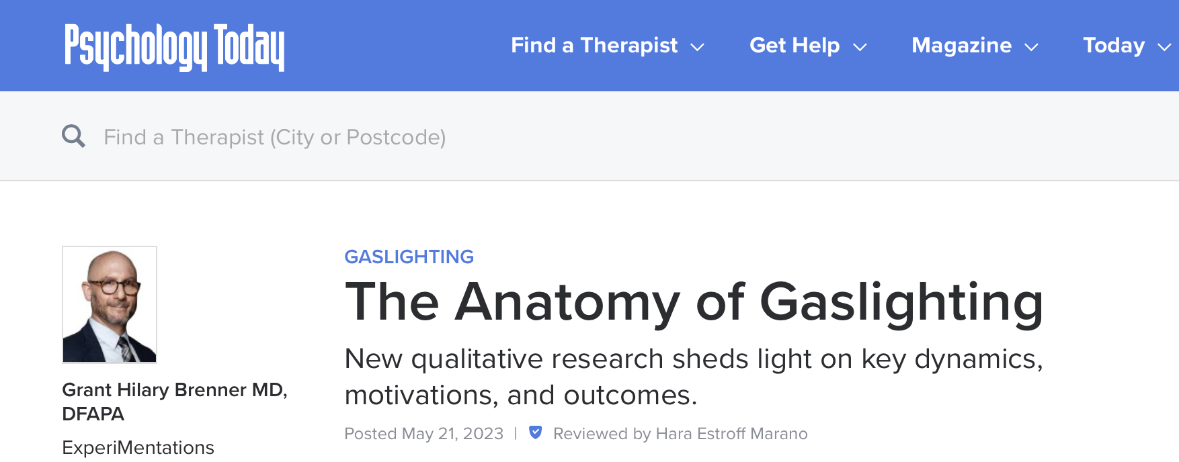Expand the Magazine dropdown arrow
Viewport: 1179px width, 462px height.
[x=1031, y=47]
